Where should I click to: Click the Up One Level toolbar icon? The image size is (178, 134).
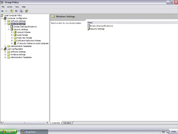[12, 11]
